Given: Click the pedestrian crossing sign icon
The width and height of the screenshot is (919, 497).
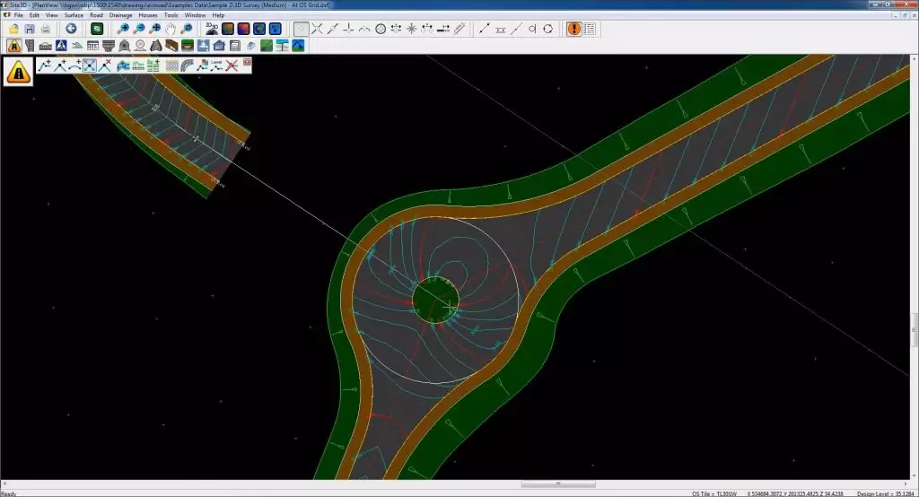Looking at the screenshot, I should [61, 45].
